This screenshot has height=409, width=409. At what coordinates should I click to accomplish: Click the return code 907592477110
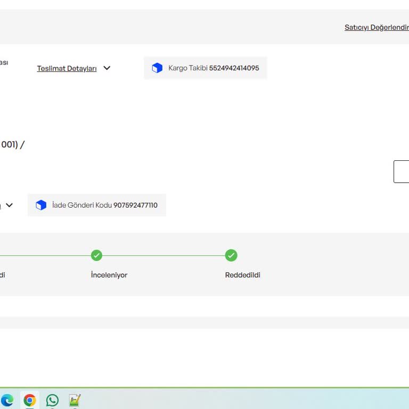pos(135,205)
